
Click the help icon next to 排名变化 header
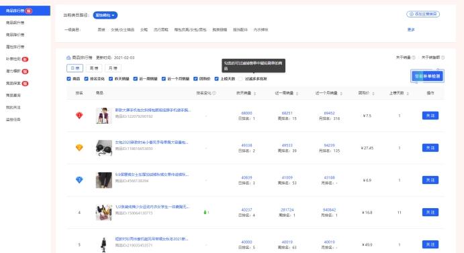coord(214,93)
